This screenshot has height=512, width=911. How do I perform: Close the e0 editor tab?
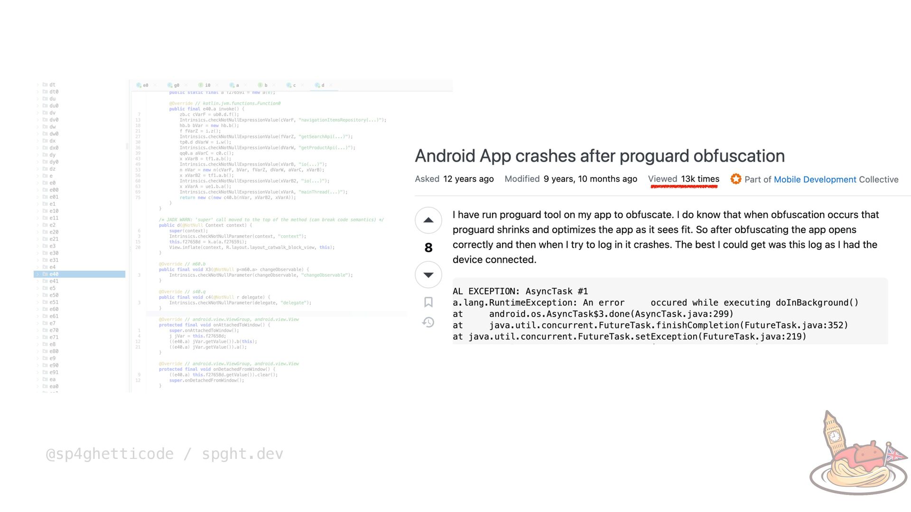point(155,85)
